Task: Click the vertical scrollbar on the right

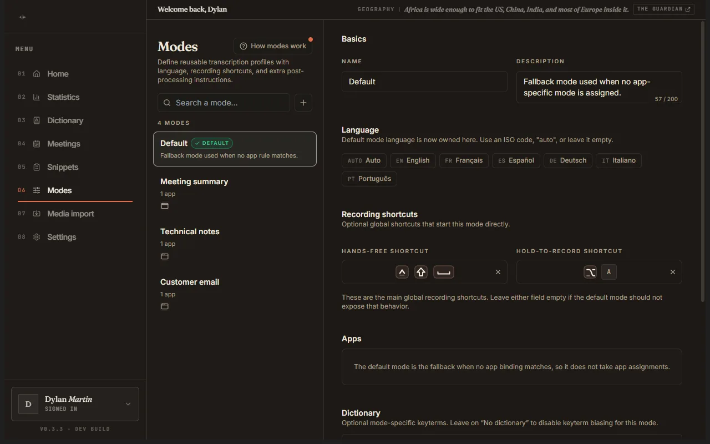Action: point(704,161)
